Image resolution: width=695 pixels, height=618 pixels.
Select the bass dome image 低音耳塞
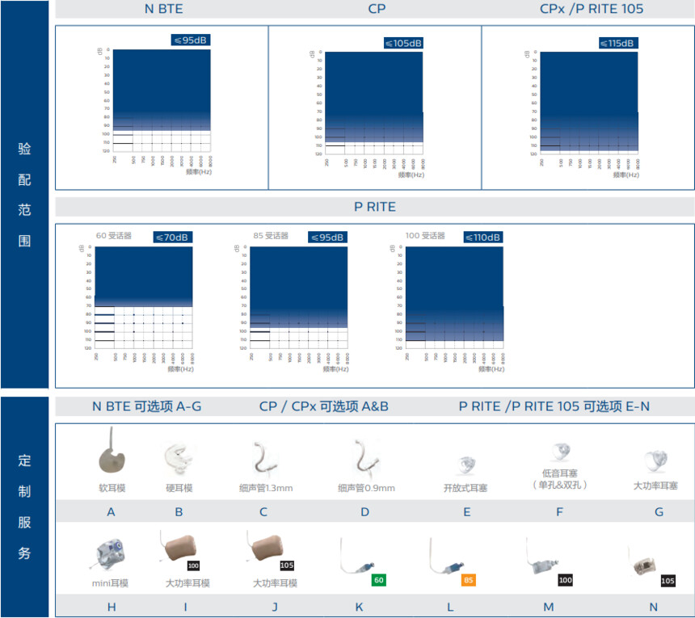[x=561, y=452]
